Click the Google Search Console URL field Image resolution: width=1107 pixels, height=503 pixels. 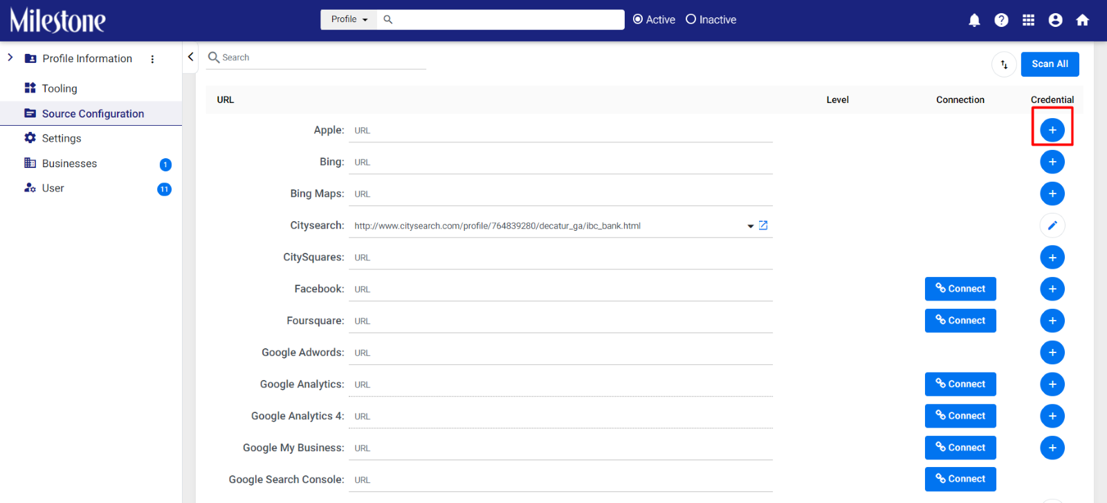click(x=560, y=480)
